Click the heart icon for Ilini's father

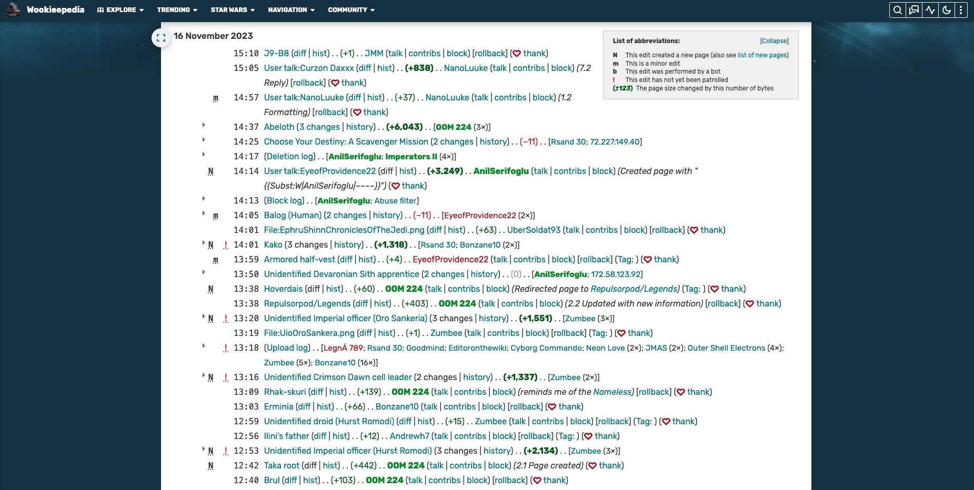click(x=588, y=436)
